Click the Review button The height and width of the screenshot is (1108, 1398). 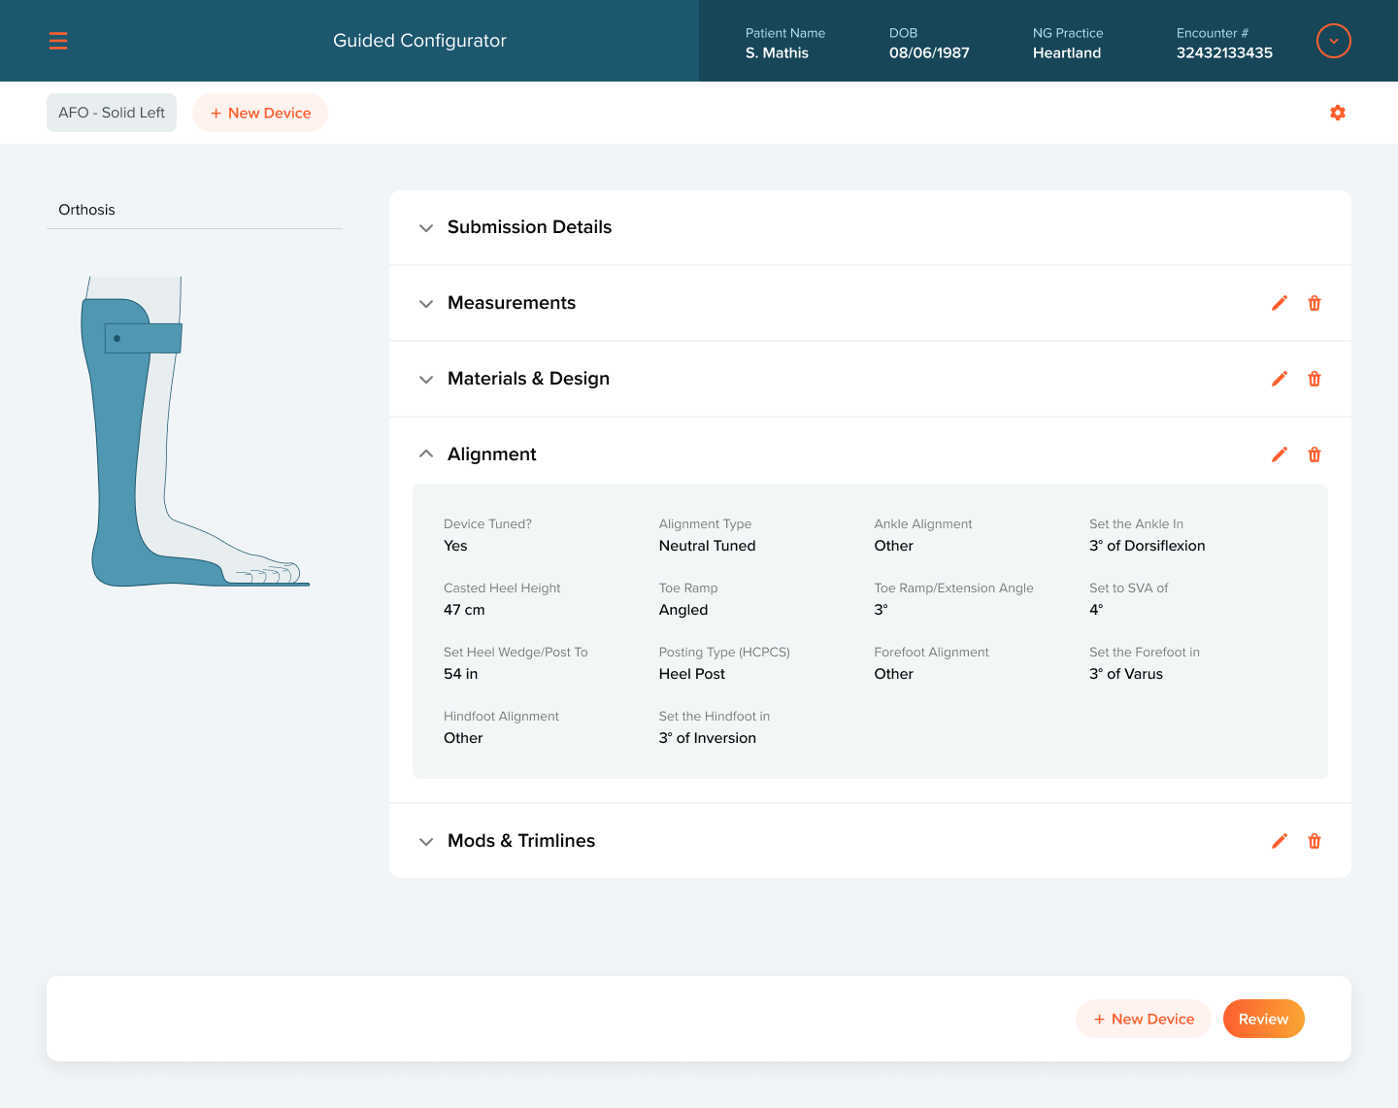1264,1019
